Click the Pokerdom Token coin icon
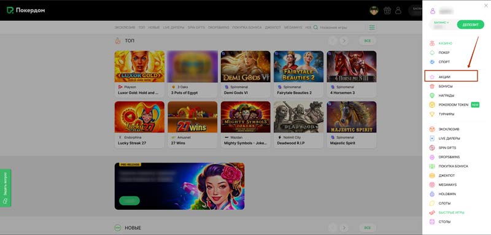The image size is (491, 235). pyautogui.click(x=432, y=105)
